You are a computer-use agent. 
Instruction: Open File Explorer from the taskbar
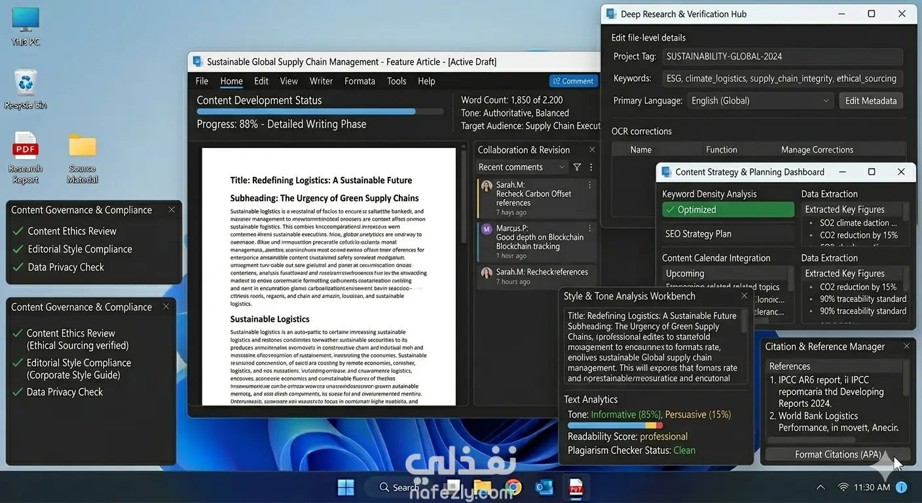[x=482, y=487]
